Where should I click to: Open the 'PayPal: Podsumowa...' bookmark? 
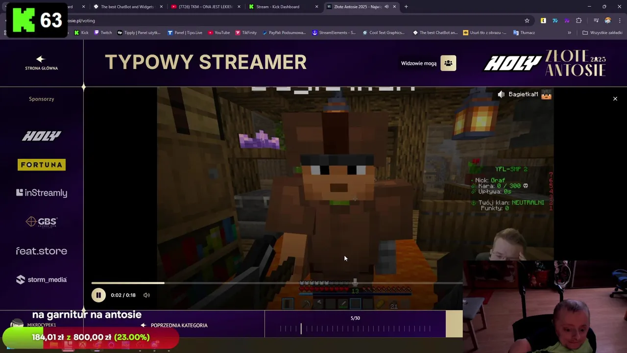284,33
